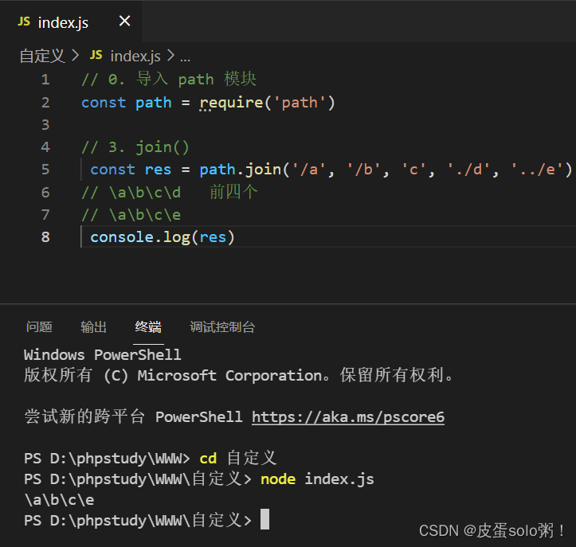Image resolution: width=576 pixels, height=547 pixels.
Task: Expand chevron after 自定义 in breadcrumb
Action: coord(76,56)
